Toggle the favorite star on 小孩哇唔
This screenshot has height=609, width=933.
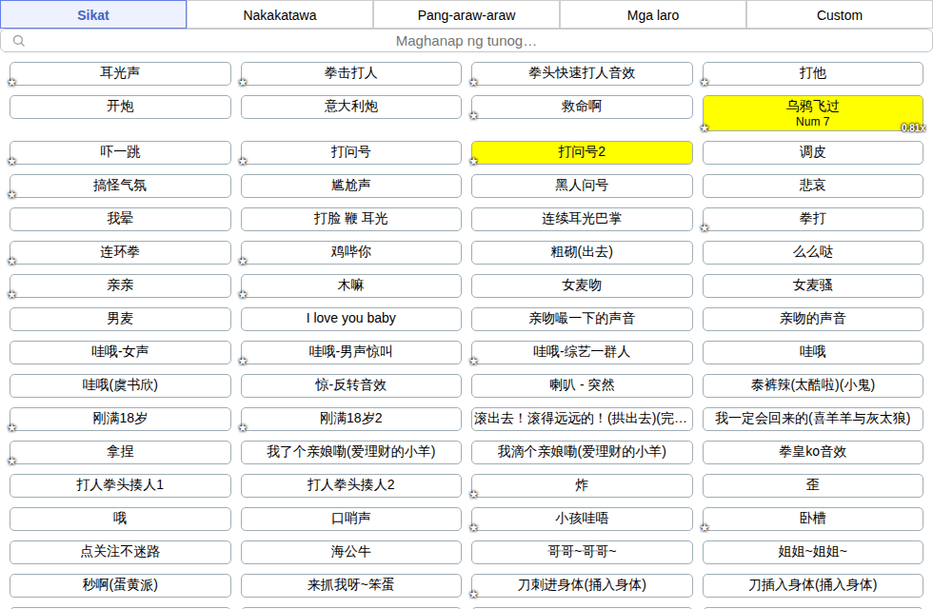474,528
